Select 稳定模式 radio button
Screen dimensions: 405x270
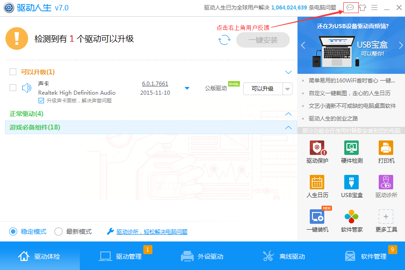(13, 231)
